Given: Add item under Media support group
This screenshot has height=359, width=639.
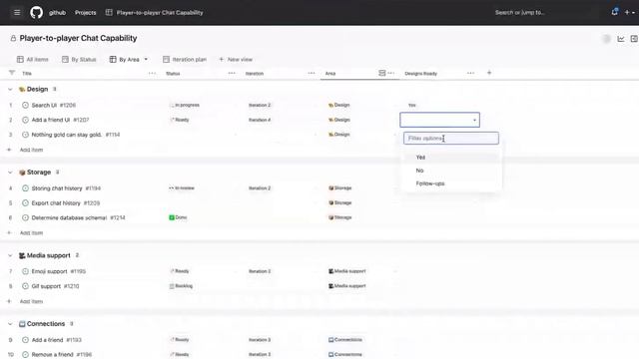Looking at the screenshot, I should click(x=31, y=301).
